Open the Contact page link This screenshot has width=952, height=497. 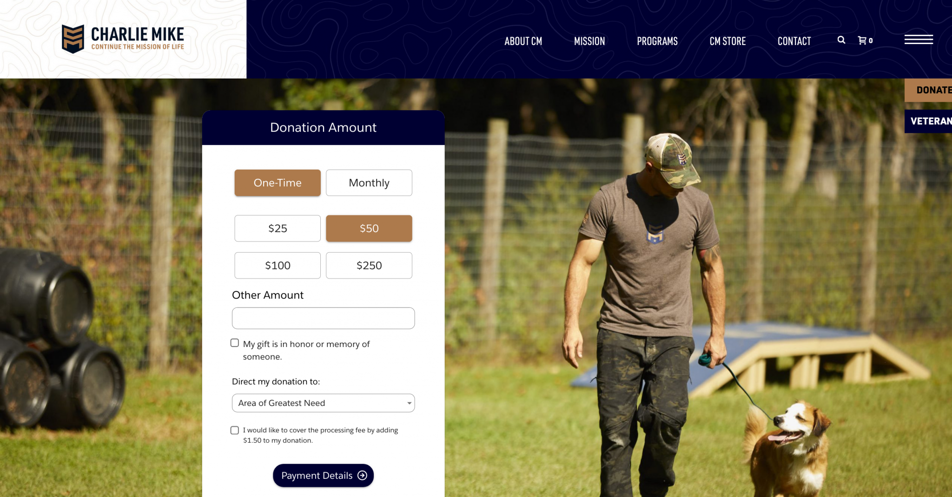point(794,41)
